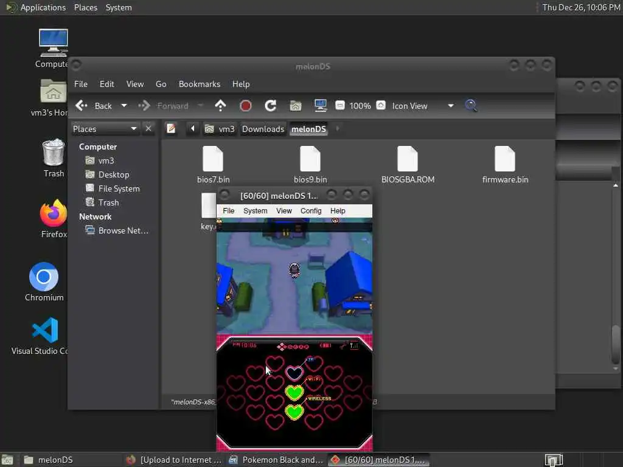The width and height of the screenshot is (623, 467).
Task: Zoom in with the plus icon
Action: 381,106
